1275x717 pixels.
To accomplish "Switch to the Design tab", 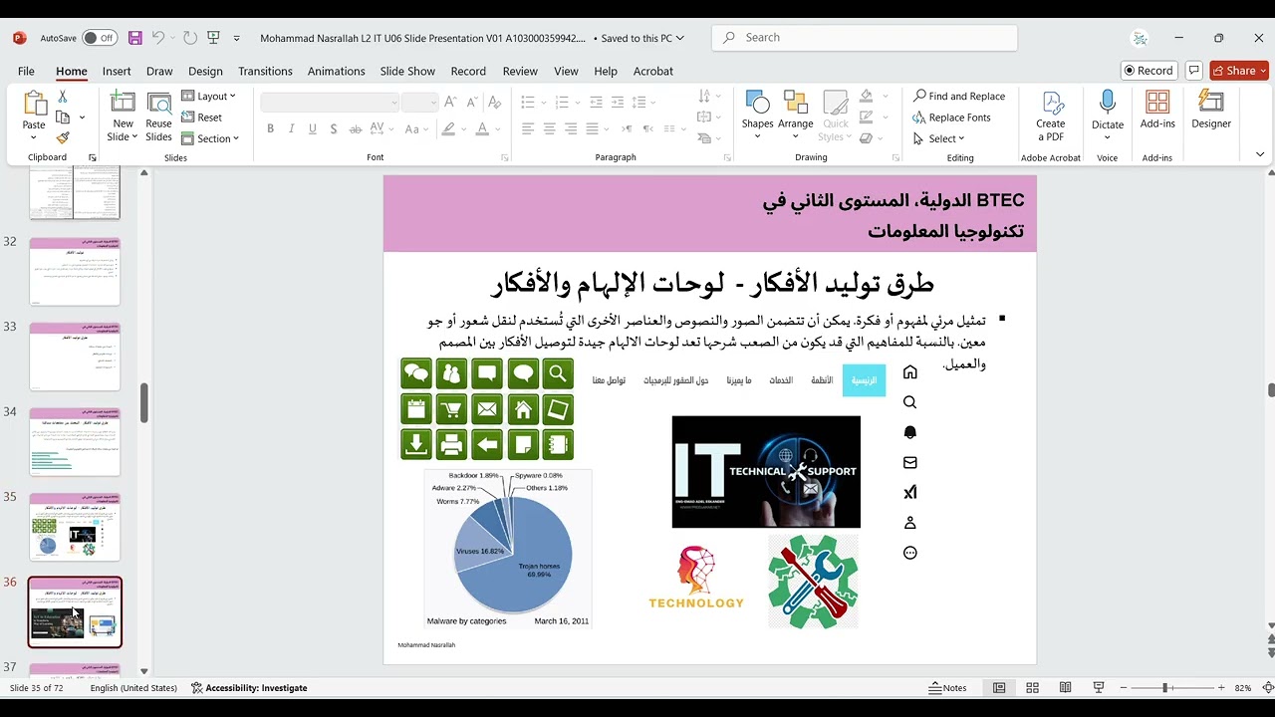I will [x=205, y=71].
